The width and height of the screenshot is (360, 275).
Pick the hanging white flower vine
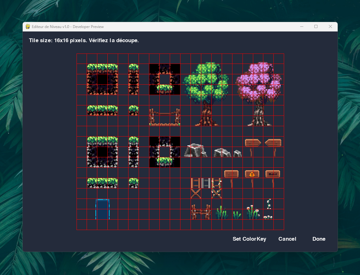pyautogui.click(x=269, y=204)
